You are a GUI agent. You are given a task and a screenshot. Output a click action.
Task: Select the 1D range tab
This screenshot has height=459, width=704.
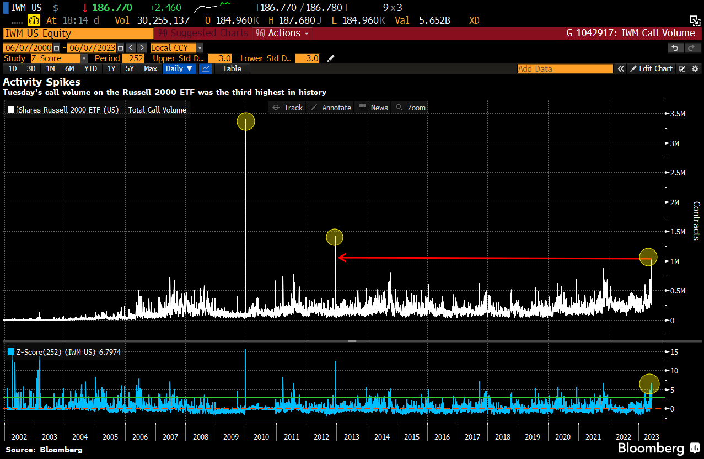point(13,69)
